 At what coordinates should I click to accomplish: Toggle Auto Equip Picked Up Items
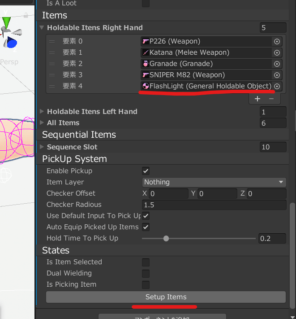pyautogui.click(x=146, y=227)
